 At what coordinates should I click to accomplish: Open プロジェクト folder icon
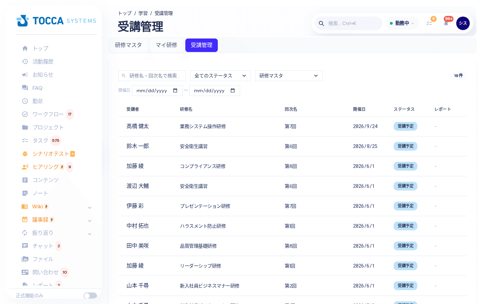tap(25, 127)
